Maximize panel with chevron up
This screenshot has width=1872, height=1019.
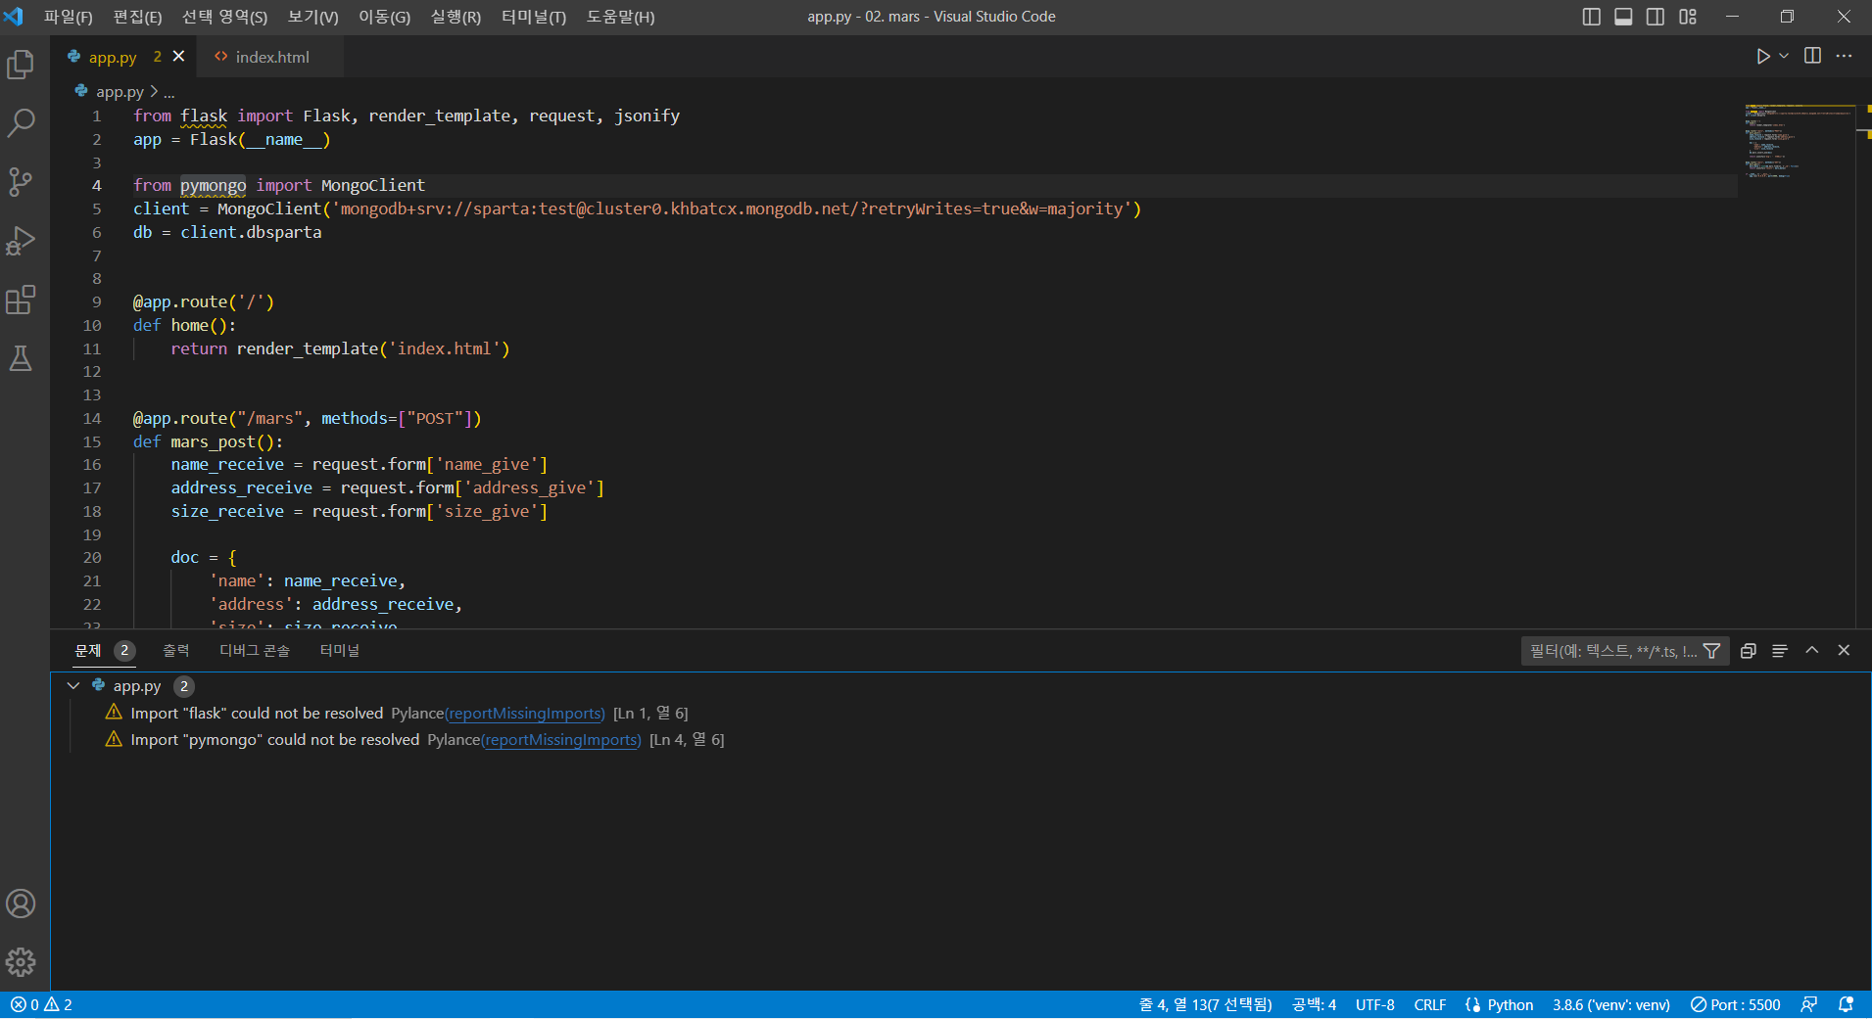point(1812,650)
